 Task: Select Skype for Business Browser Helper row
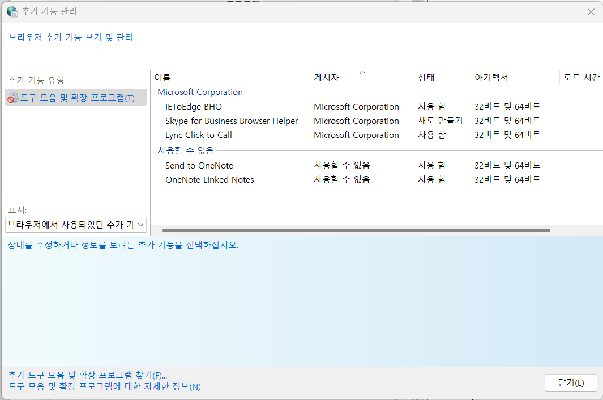[377, 121]
